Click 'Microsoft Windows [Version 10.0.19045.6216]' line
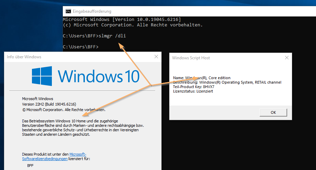Screen dimensions: 316x170 122,19
